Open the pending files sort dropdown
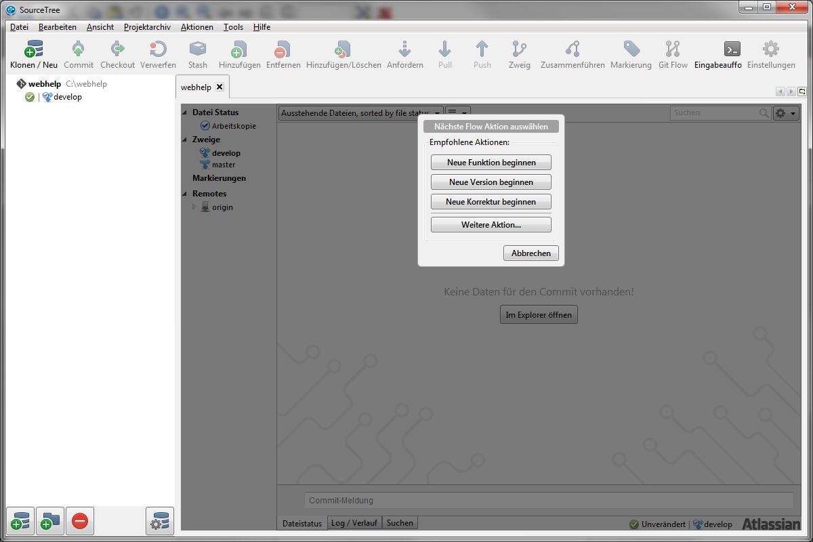The width and height of the screenshot is (813, 542). tap(361, 113)
